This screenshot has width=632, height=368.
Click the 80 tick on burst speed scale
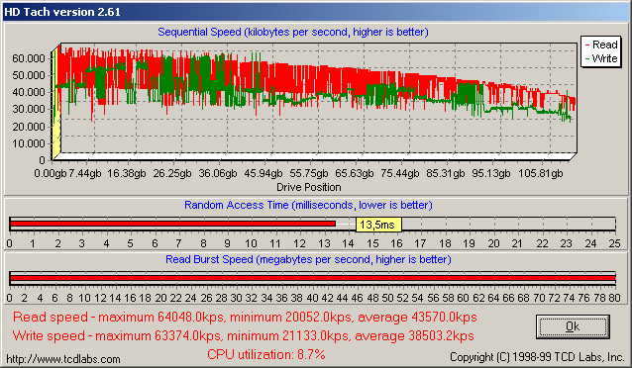coord(615,298)
